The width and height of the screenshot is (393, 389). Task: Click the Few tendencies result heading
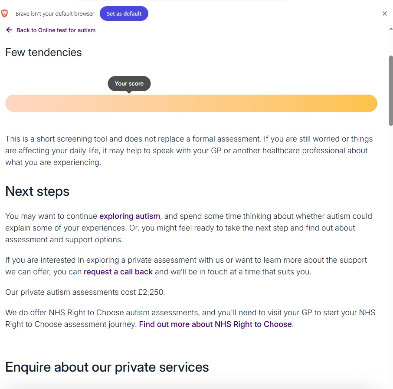(x=43, y=53)
